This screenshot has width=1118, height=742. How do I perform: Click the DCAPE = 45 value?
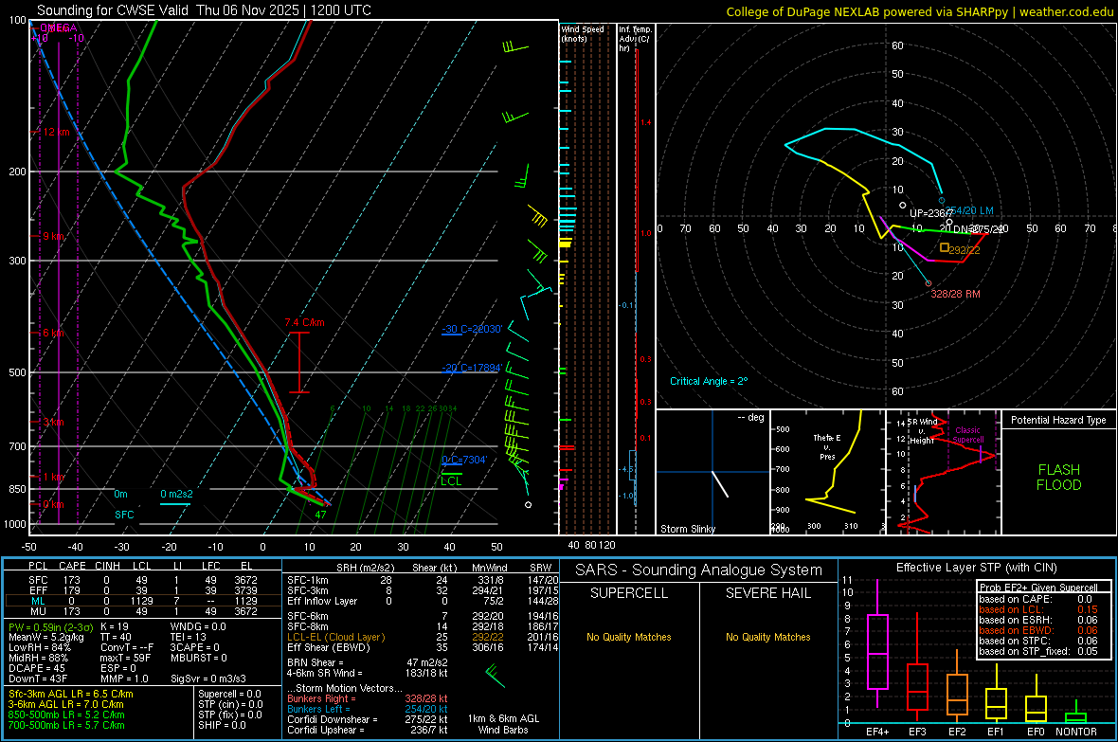pyautogui.click(x=36, y=668)
